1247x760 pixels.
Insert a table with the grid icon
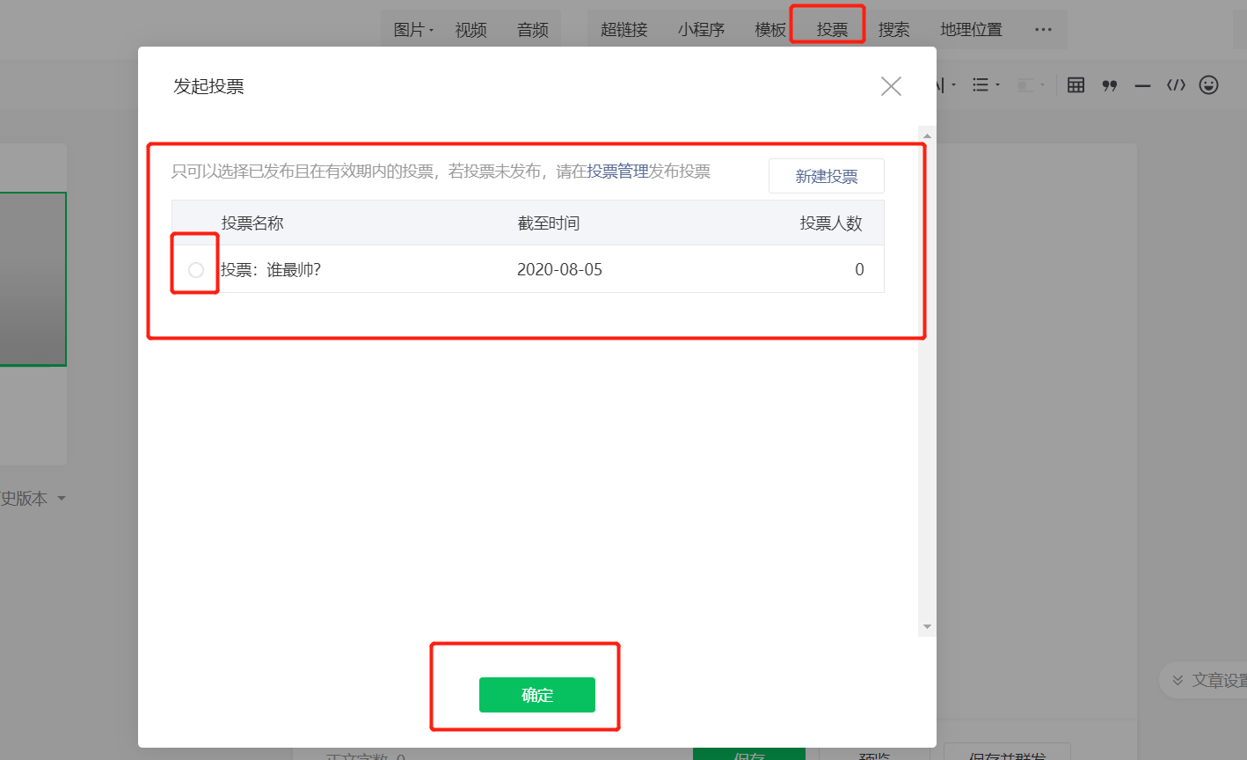click(x=1076, y=85)
